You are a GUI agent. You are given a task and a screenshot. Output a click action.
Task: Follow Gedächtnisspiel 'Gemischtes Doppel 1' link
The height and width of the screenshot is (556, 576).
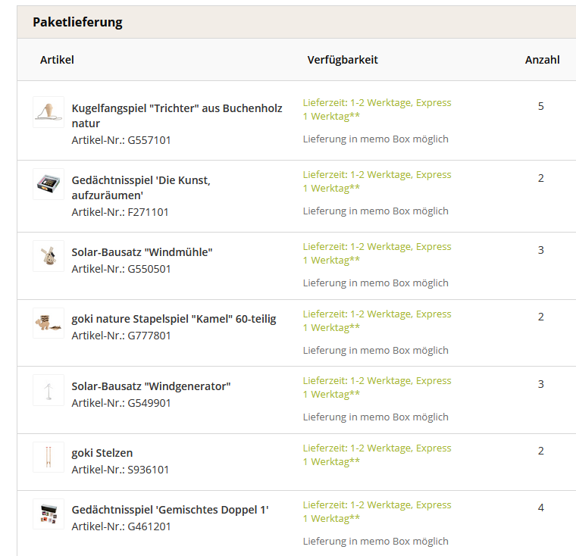[170, 510]
